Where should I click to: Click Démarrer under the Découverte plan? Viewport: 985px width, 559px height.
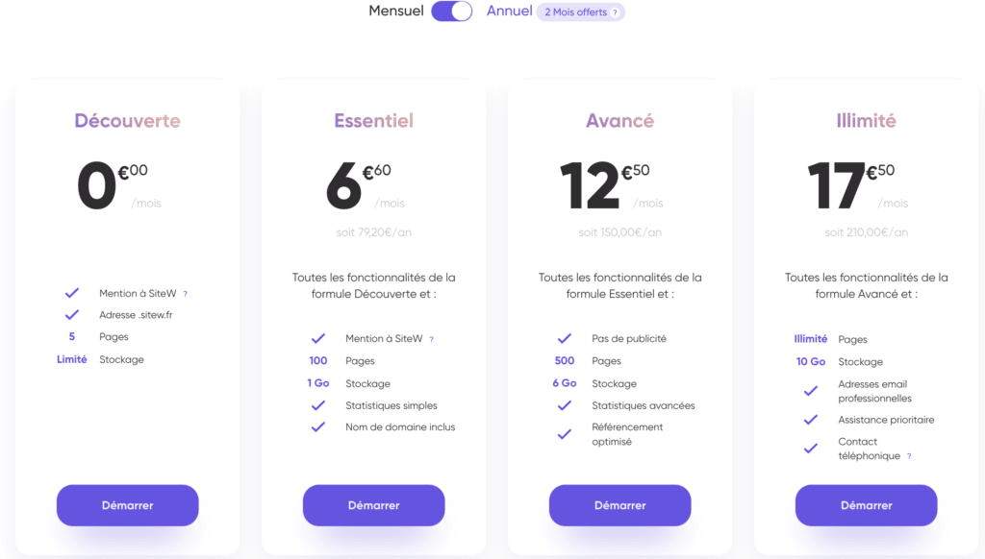pos(127,505)
